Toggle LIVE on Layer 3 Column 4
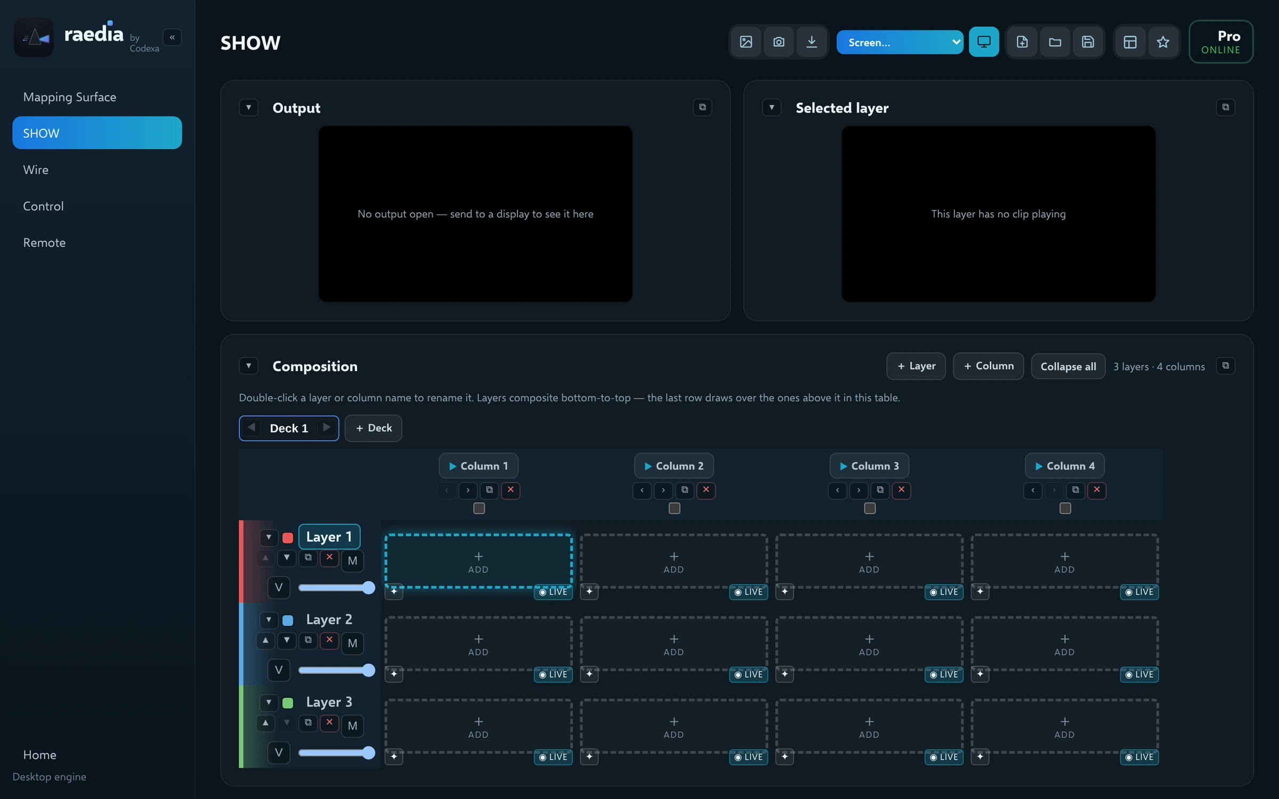The width and height of the screenshot is (1279, 799). [x=1139, y=757]
